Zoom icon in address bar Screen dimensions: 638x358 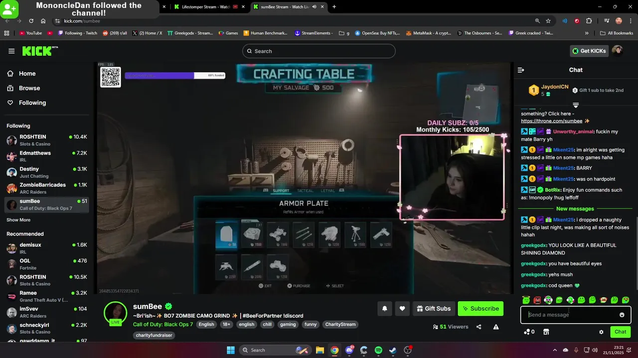pyautogui.click(x=537, y=21)
